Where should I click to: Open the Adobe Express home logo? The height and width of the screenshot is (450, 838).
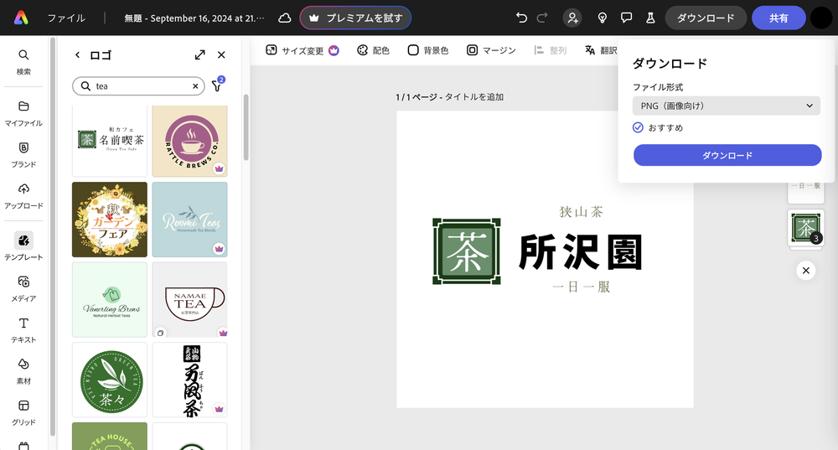[x=21, y=18]
